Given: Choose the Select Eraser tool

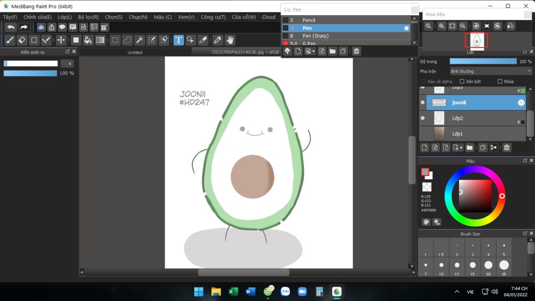Looking at the screenshot, I should [x=164, y=40].
